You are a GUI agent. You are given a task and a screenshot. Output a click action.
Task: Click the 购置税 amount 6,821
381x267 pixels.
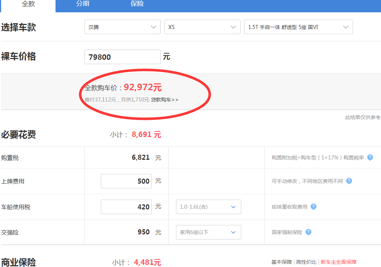tap(141, 157)
